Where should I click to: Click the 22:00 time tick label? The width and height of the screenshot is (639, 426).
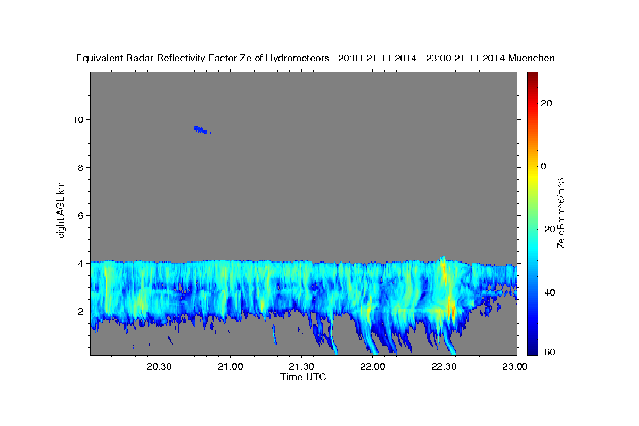[x=373, y=366]
